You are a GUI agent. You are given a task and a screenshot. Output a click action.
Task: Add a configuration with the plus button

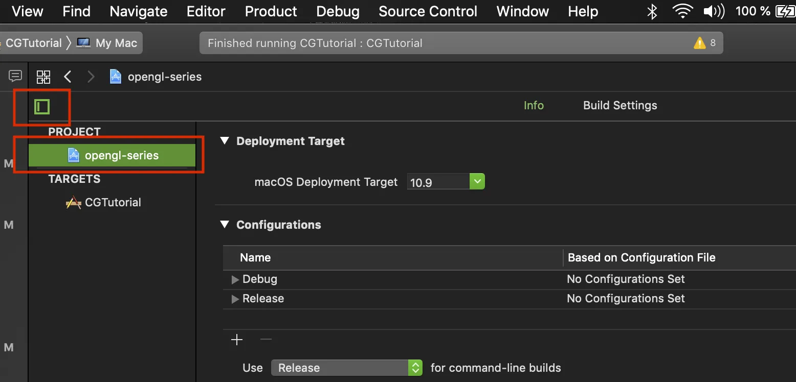point(237,340)
